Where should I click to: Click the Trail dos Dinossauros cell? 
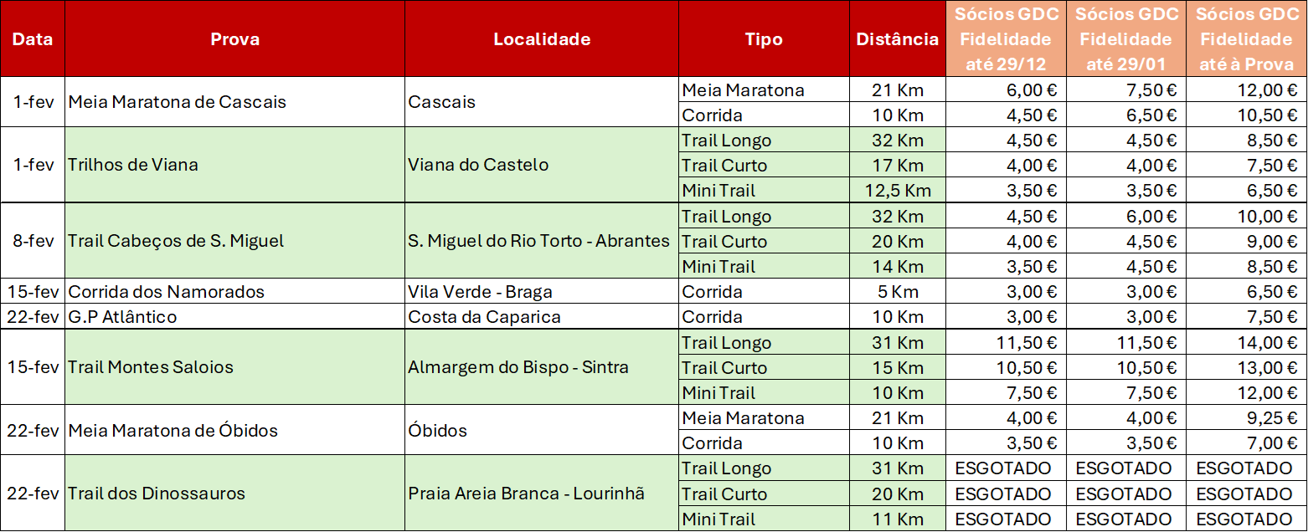pyautogui.click(x=157, y=494)
